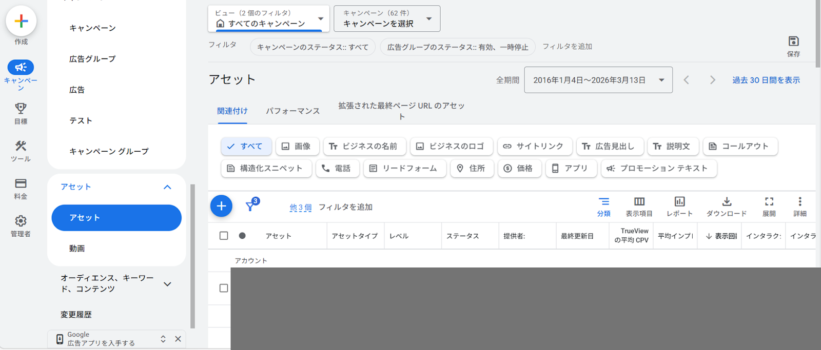Open 広告 in the side menu
Viewport: 821px width, 350px height.
tap(77, 90)
